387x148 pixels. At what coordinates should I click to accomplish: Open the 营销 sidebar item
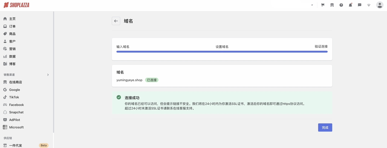click(x=12, y=49)
